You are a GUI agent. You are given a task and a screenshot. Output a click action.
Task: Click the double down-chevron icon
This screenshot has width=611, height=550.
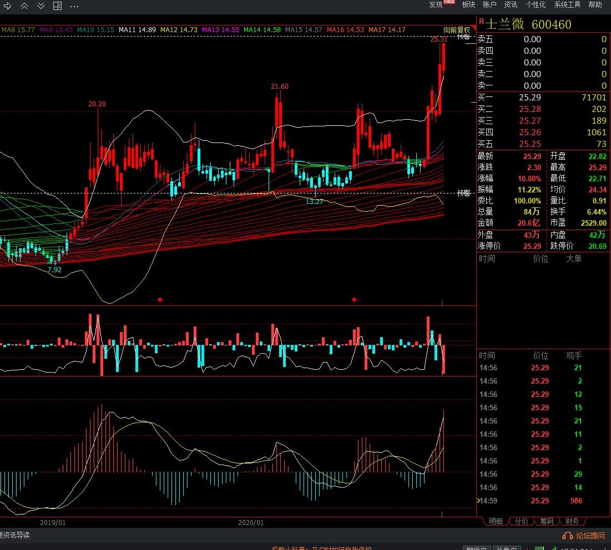(41, 6)
